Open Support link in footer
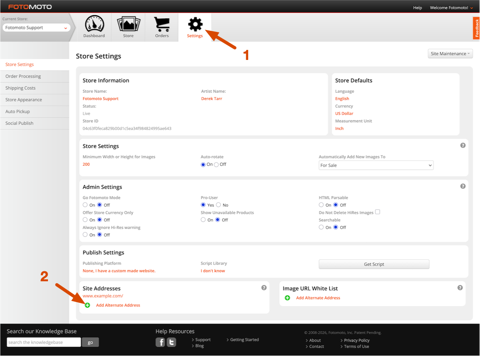 tap(203, 340)
